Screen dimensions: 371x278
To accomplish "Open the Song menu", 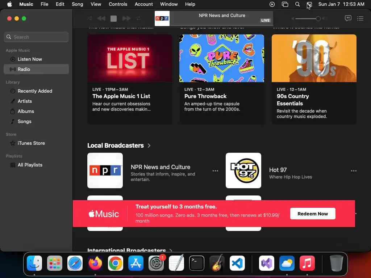I will [x=78, y=4].
